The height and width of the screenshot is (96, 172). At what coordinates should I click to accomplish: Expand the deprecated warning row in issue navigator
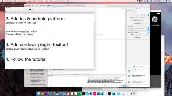pyautogui.click(x=28, y=74)
